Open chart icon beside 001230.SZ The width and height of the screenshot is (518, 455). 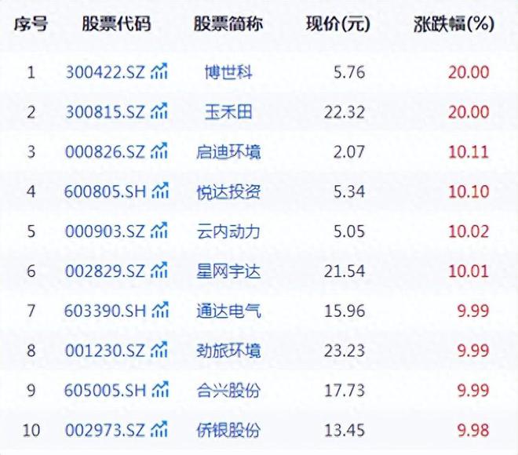point(160,350)
